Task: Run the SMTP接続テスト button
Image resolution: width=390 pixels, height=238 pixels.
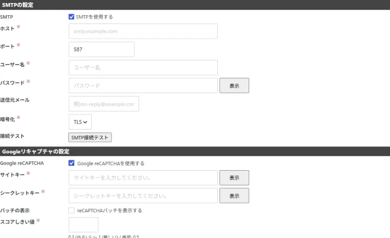Action: (x=90, y=137)
